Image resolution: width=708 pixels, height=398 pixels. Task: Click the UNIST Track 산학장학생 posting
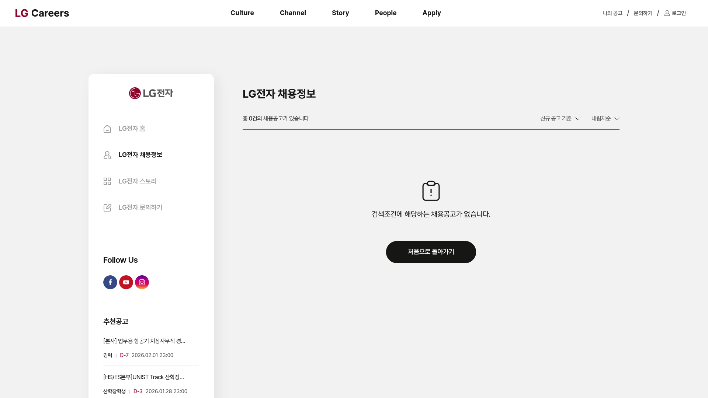[x=143, y=377]
